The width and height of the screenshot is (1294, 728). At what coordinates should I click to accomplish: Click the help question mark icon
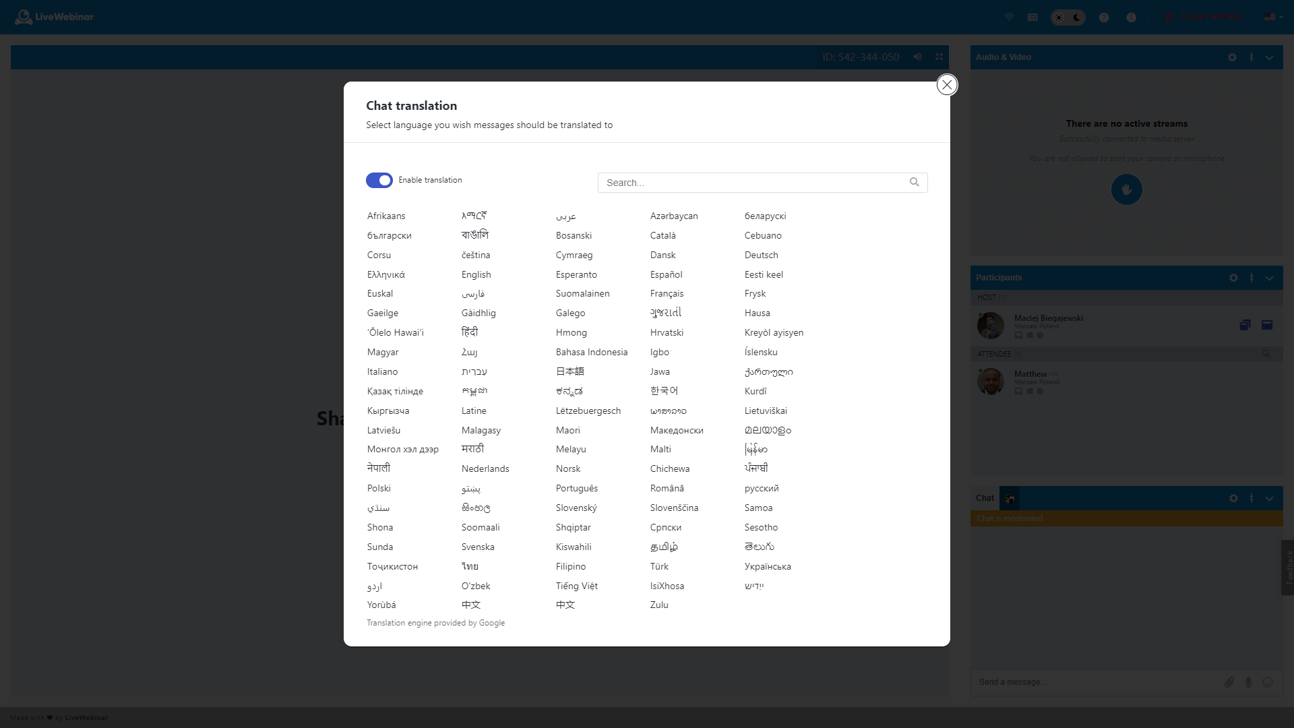[x=1104, y=18]
